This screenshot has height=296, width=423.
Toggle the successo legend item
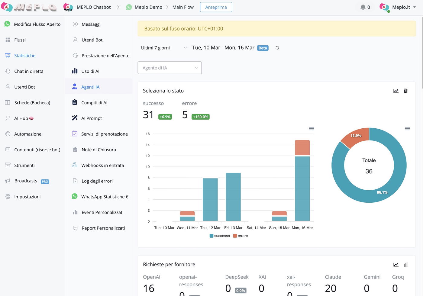220,236
